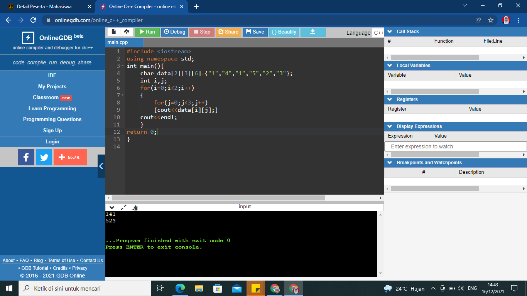527x296 pixels.
Task: Click the bookmark star in address bar
Action: click(491, 20)
